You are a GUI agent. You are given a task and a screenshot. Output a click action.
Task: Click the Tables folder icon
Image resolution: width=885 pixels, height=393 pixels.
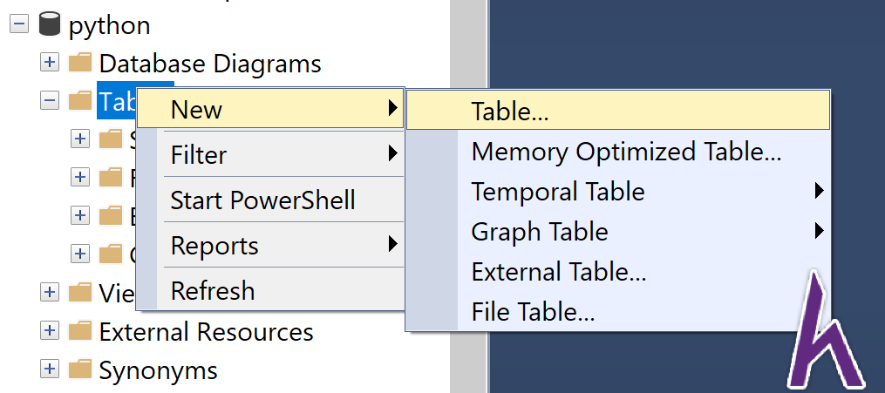80,100
